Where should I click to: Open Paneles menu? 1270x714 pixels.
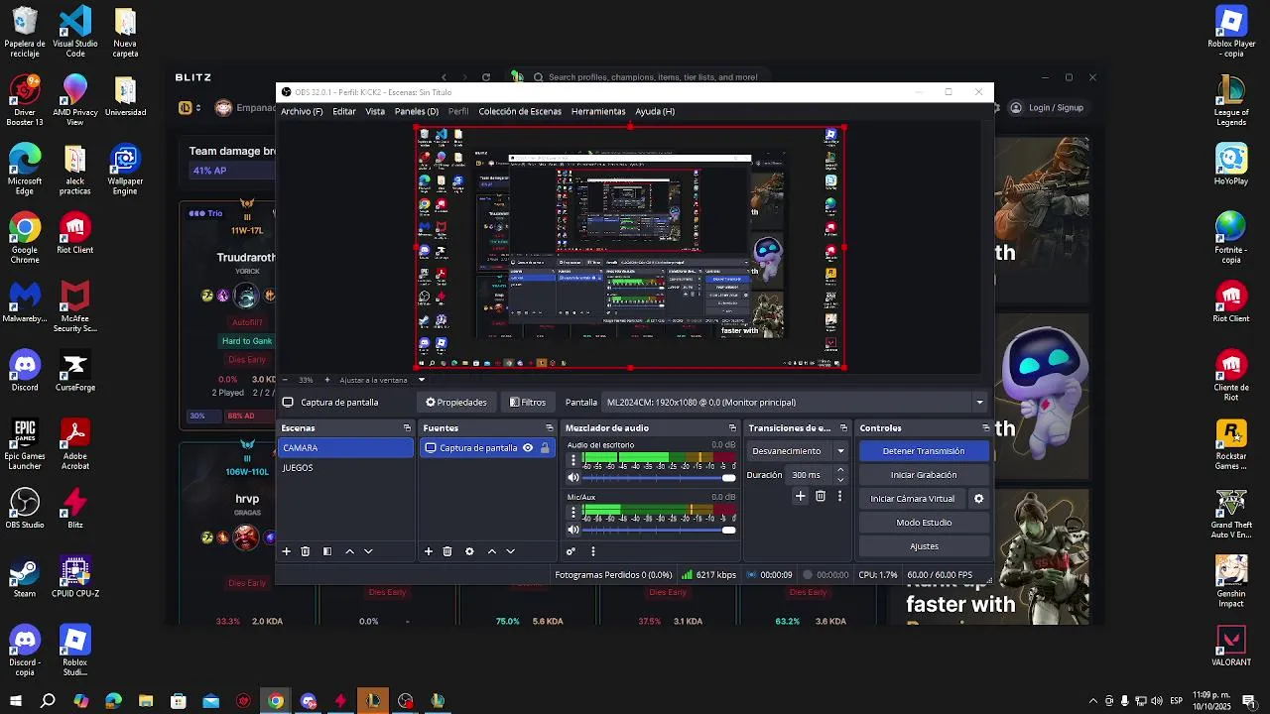point(417,111)
